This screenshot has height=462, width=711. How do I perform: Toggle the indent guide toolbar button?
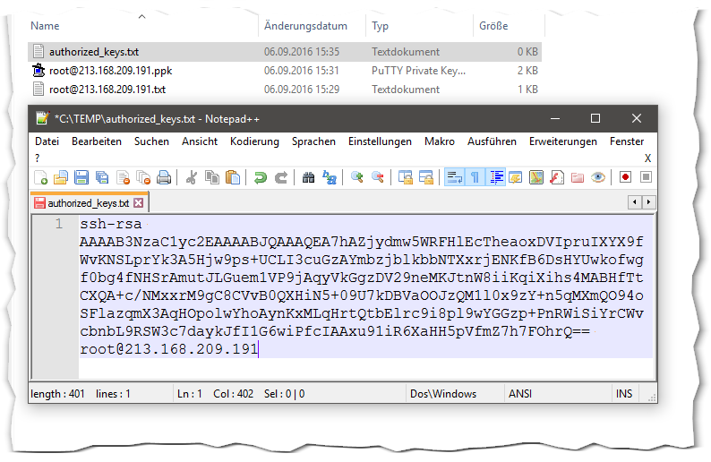pos(496,177)
